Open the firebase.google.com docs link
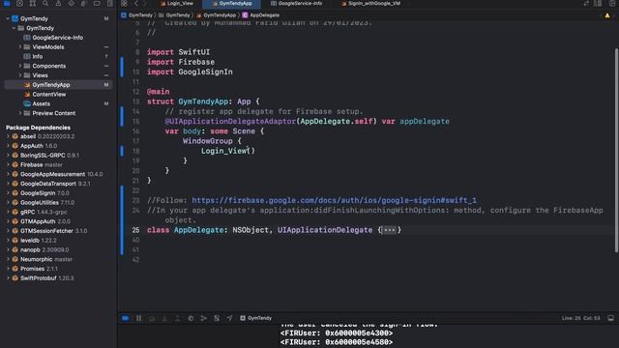 click(334, 200)
